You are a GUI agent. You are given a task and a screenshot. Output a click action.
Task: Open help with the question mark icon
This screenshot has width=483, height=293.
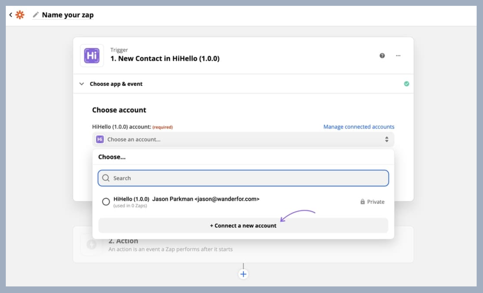[382, 56]
